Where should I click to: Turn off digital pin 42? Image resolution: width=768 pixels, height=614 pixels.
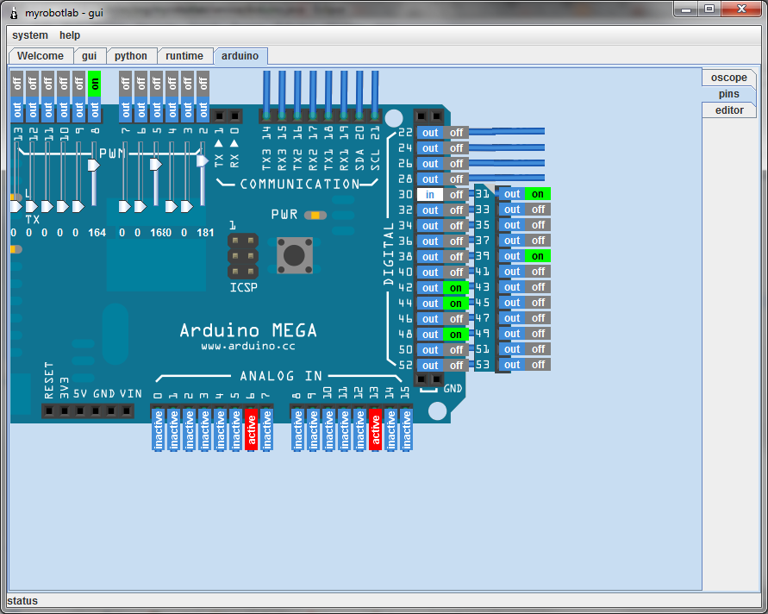[x=456, y=288]
